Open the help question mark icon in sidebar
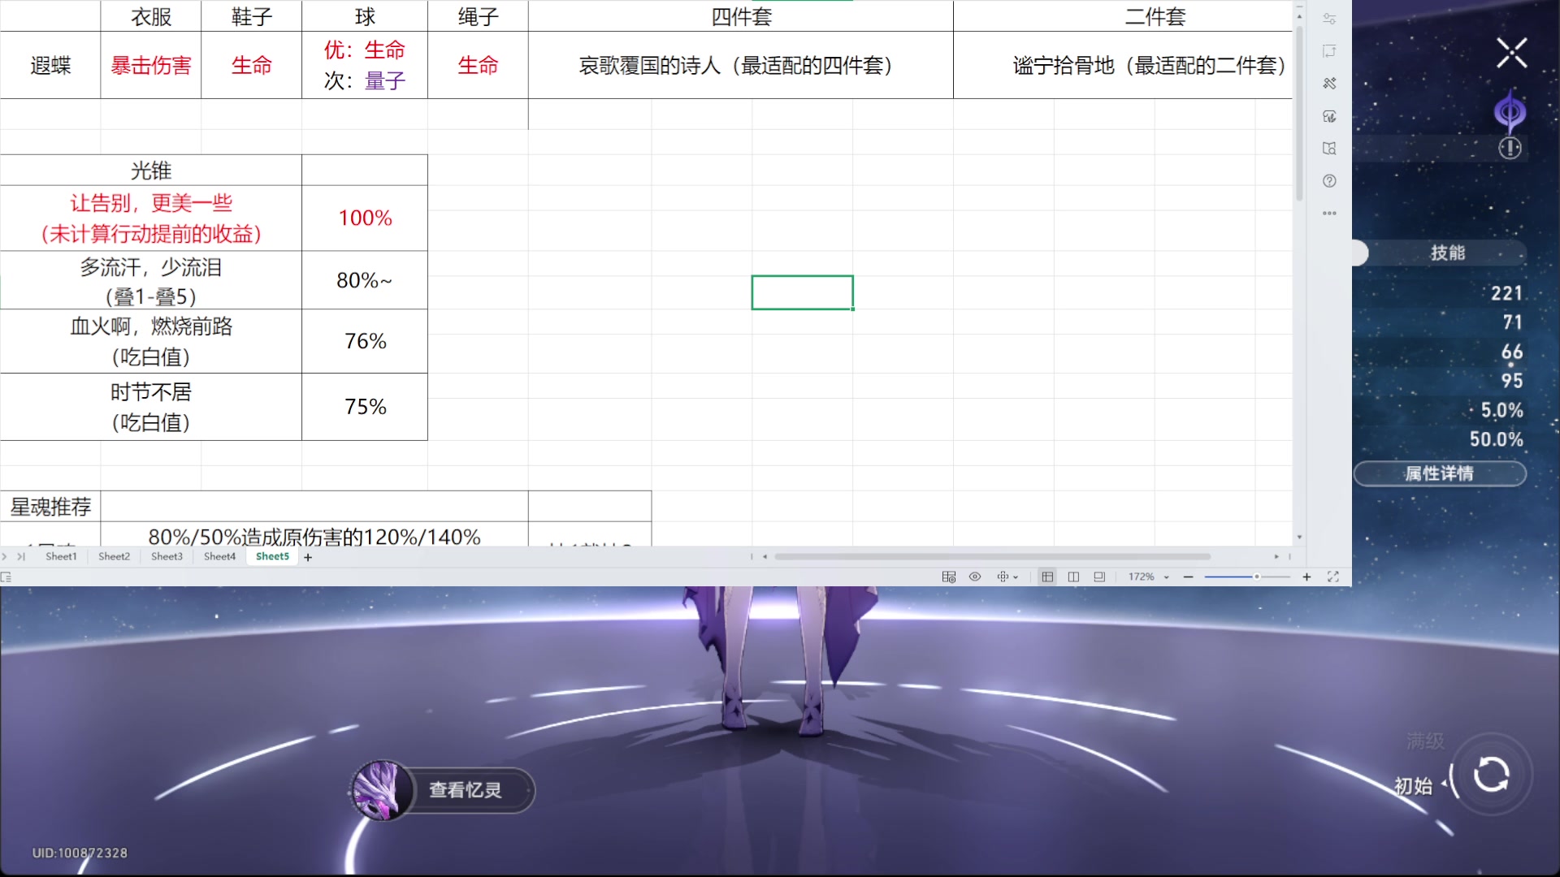The height and width of the screenshot is (877, 1560). 1329,181
